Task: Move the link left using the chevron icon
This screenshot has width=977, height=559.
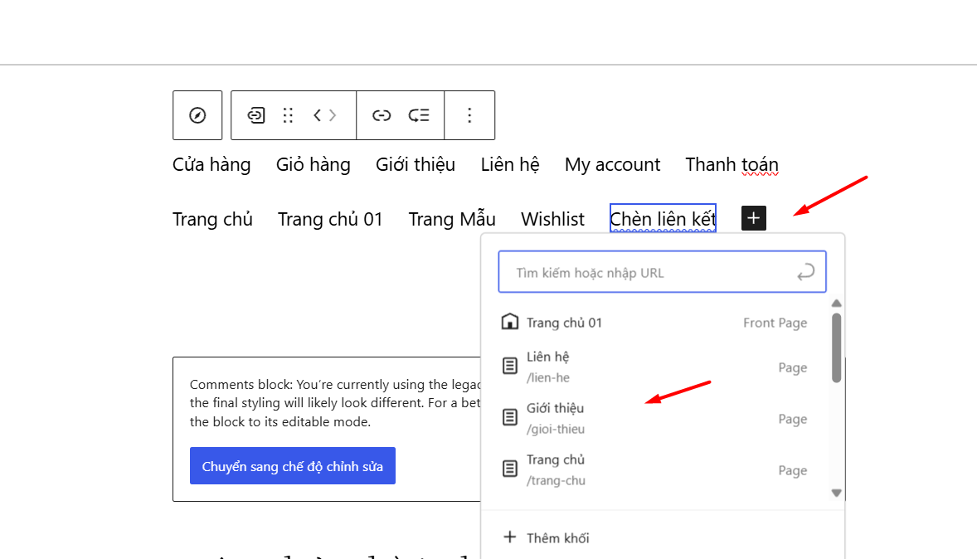Action: [x=316, y=115]
